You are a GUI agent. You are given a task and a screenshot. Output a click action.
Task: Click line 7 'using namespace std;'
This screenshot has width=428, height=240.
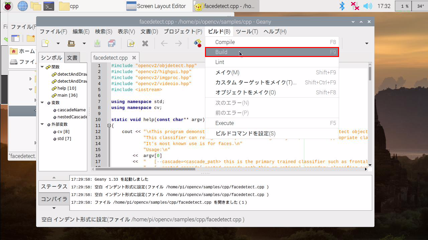(138, 102)
